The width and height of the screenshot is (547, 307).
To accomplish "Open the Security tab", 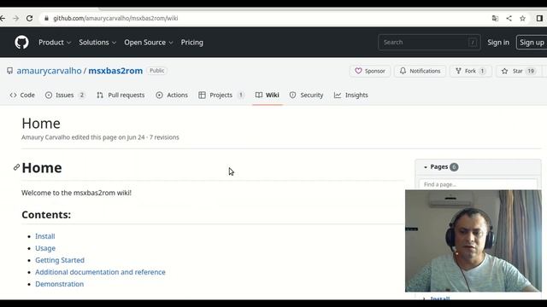I will 306,95.
